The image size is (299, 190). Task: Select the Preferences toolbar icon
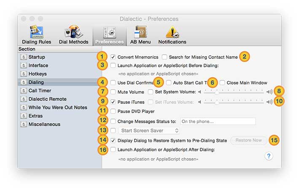[x=110, y=32]
